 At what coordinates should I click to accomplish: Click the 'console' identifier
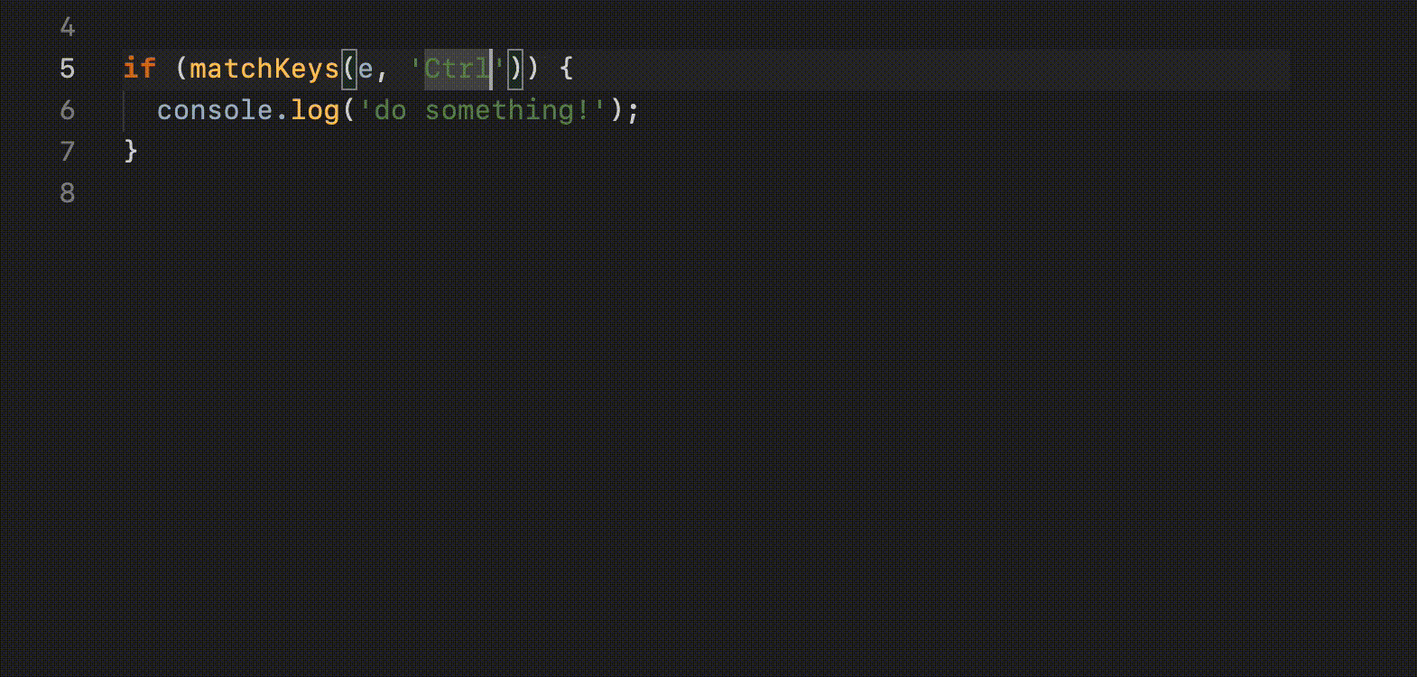[x=215, y=110]
